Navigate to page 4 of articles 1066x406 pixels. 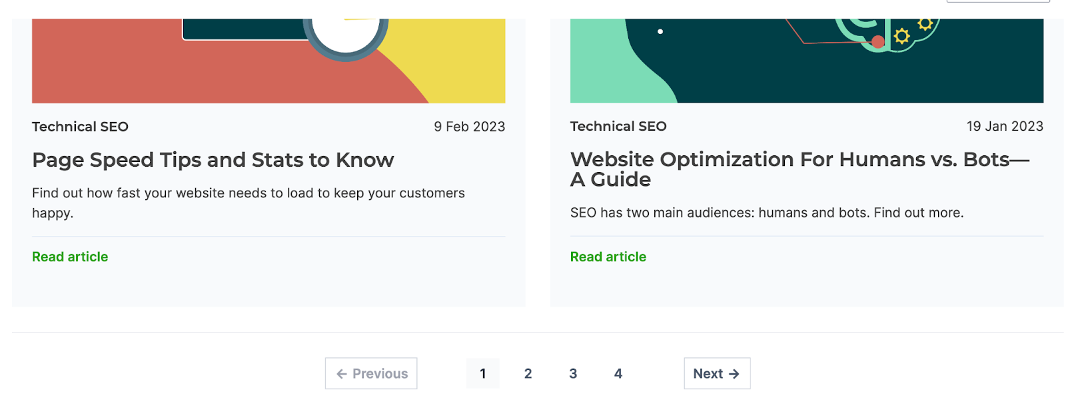(618, 374)
